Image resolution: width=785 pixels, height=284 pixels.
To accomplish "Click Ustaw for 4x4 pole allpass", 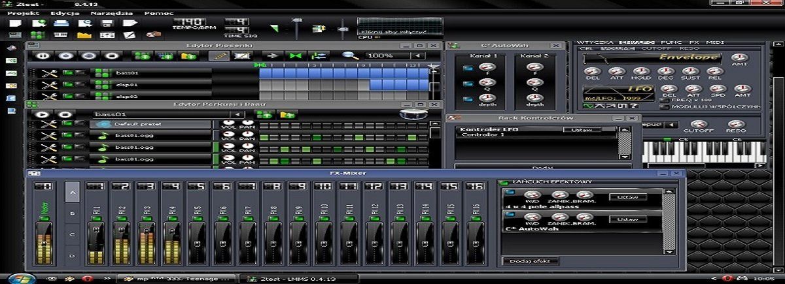I will (x=628, y=197).
